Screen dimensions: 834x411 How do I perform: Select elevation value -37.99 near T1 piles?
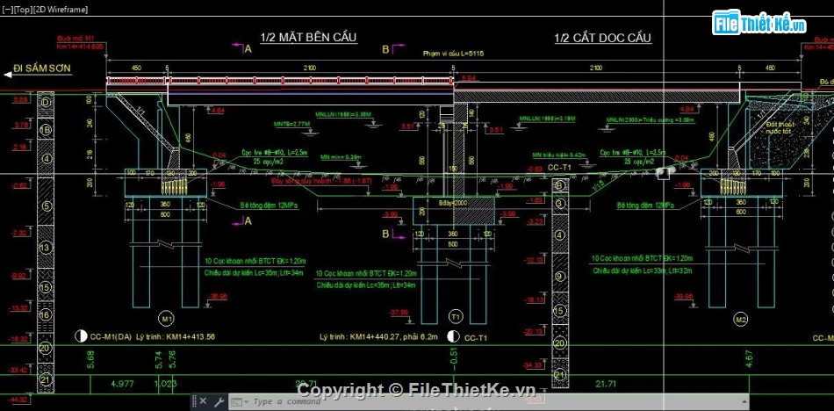[399, 312]
